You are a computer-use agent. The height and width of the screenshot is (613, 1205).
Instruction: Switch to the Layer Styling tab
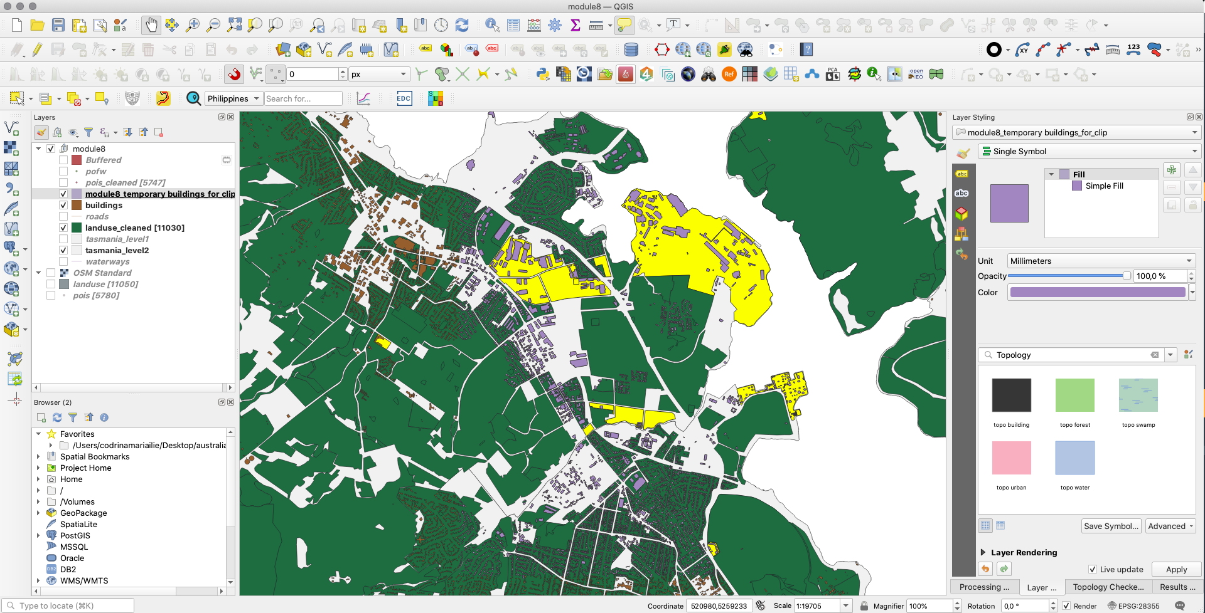tap(1041, 587)
